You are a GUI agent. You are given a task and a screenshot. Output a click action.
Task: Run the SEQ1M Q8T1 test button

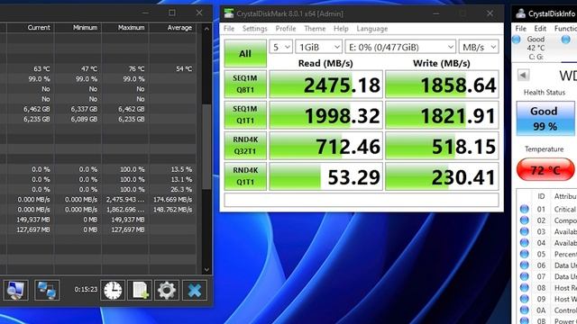(245, 84)
